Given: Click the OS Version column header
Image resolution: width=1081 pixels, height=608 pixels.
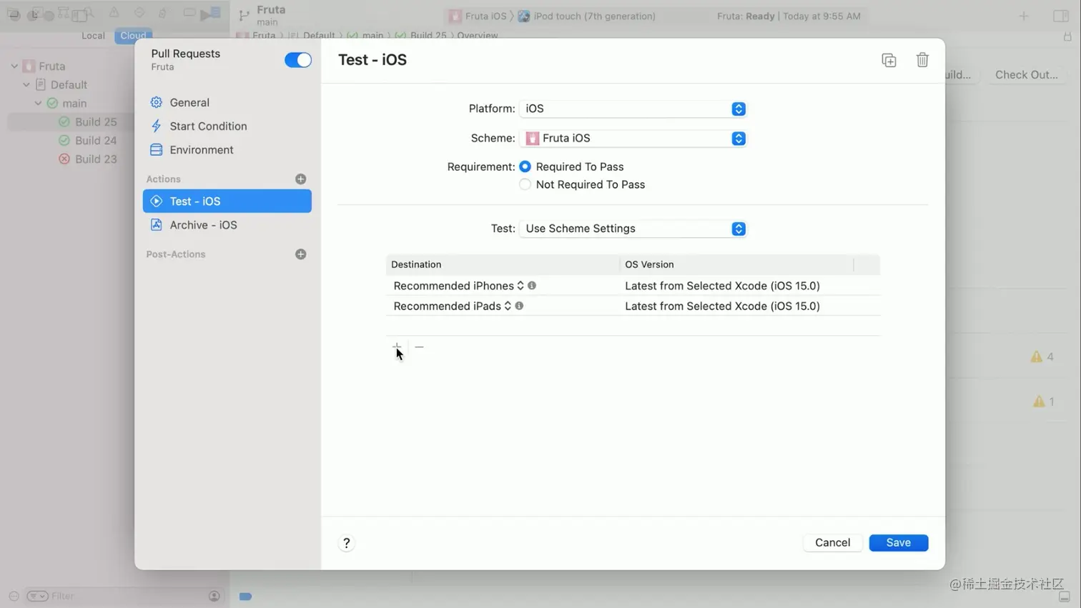Looking at the screenshot, I should (736, 264).
